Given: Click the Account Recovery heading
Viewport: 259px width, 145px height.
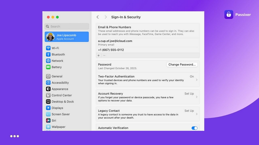Looking at the screenshot, I should coord(110,93).
